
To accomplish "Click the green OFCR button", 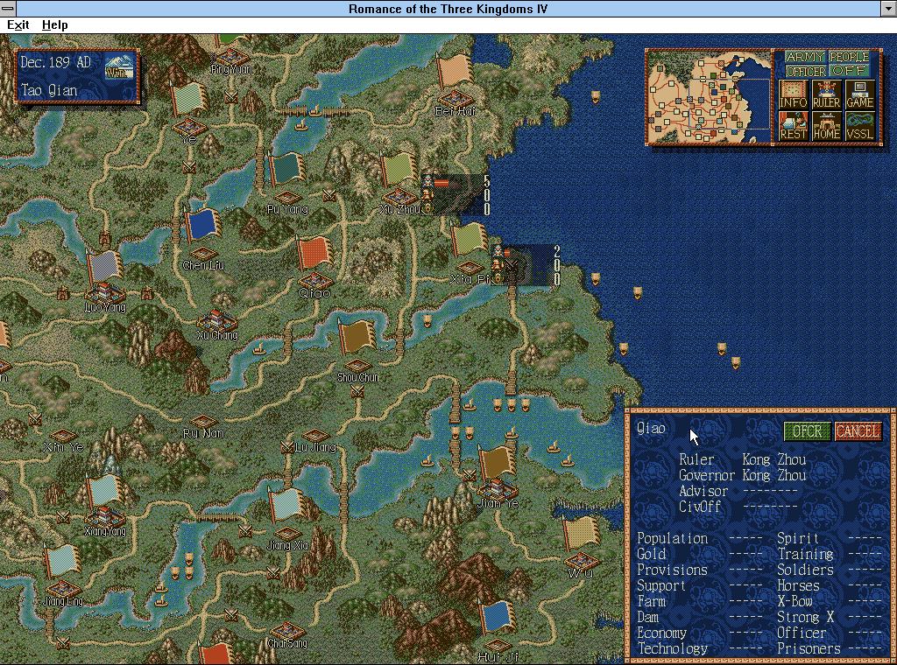I will (807, 431).
